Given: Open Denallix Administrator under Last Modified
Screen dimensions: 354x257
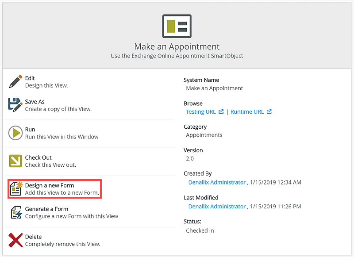Looking at the screenshot, I should pos(217,206).
